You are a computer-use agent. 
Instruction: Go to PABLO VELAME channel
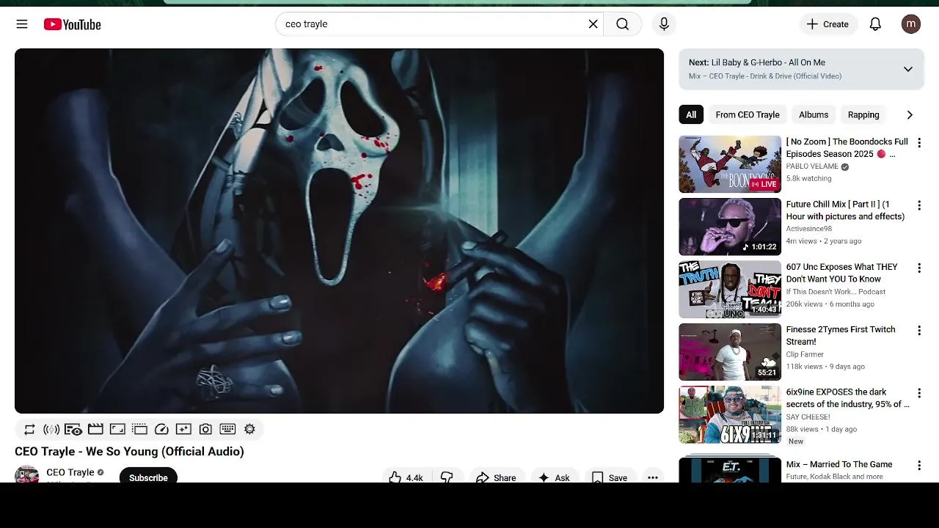(812, 166)
